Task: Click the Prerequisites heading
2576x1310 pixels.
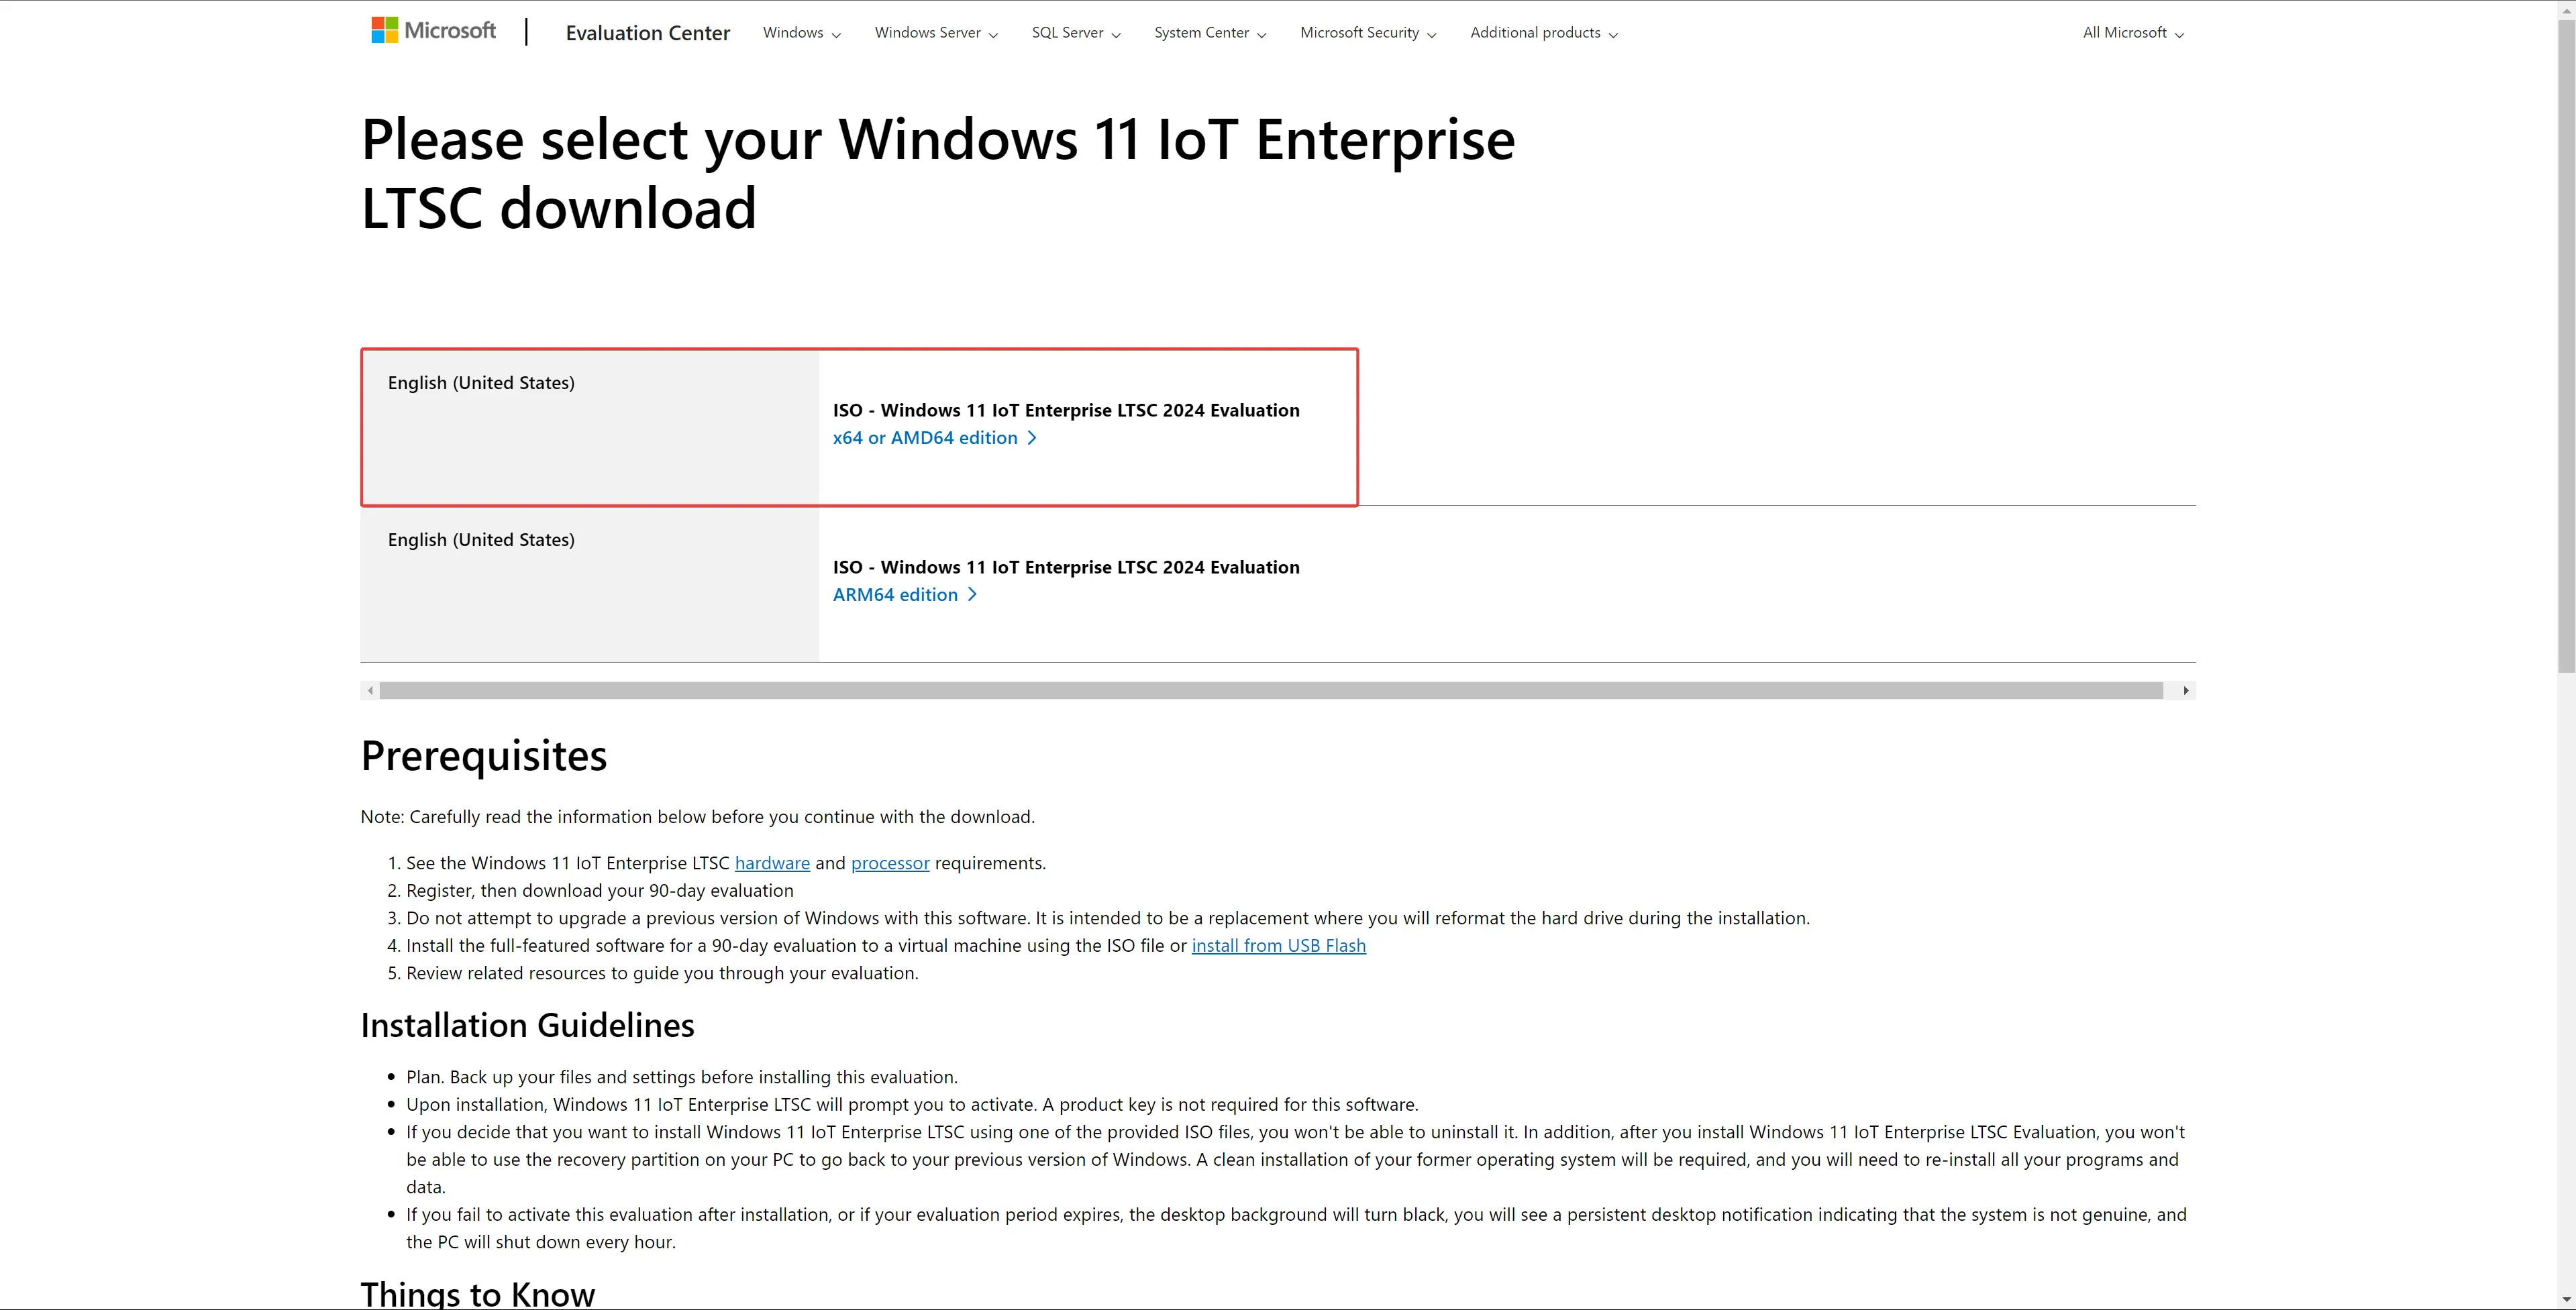Action: tap(483, 756)
